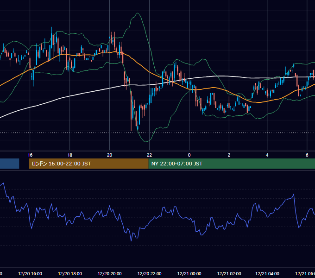This screenshot has height=278, width=315.
Task: Click the hour 22 axis tick label
Action: tap(149, 155)
